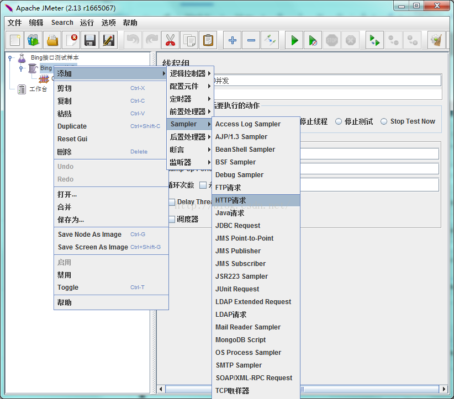Image resolution: width=454 pixels, height=399 pixels.
Task: Click the Clear broom icon
Action: click(x=436, y=40)
